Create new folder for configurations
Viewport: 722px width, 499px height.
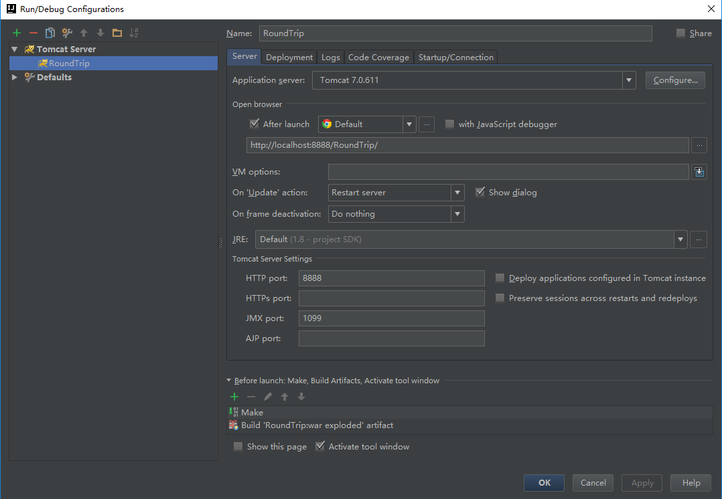click(x=117, y=33)
